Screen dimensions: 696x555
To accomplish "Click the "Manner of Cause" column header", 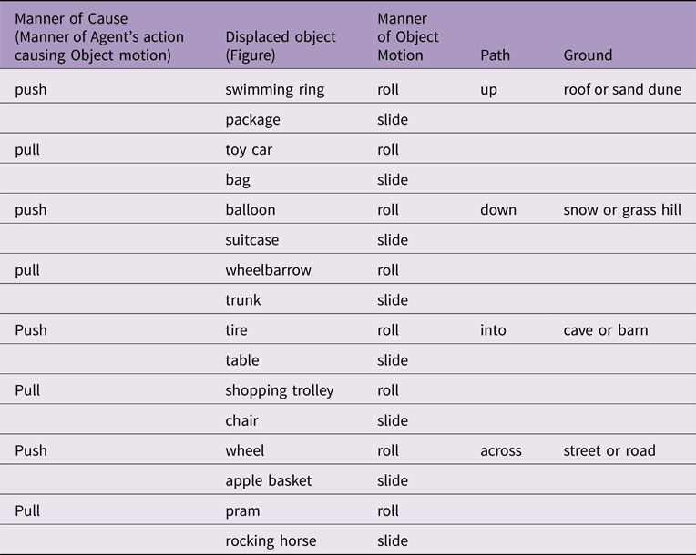I will pos(99,36).
